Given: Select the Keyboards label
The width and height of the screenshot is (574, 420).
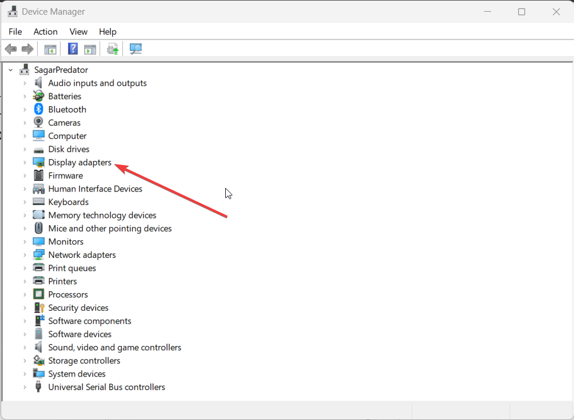Looking at the screenshot, I should pos(68,202).
